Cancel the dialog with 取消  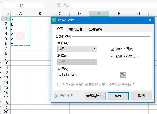pyautogui.click(x=141, y=96)
